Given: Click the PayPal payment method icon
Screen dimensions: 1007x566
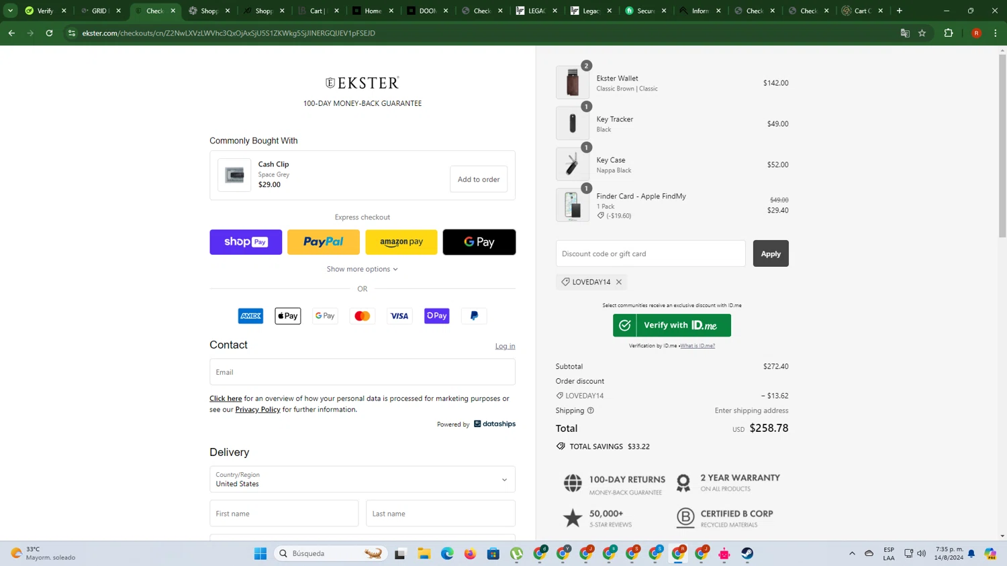Looking at the screenshot, I should [474, 316].
